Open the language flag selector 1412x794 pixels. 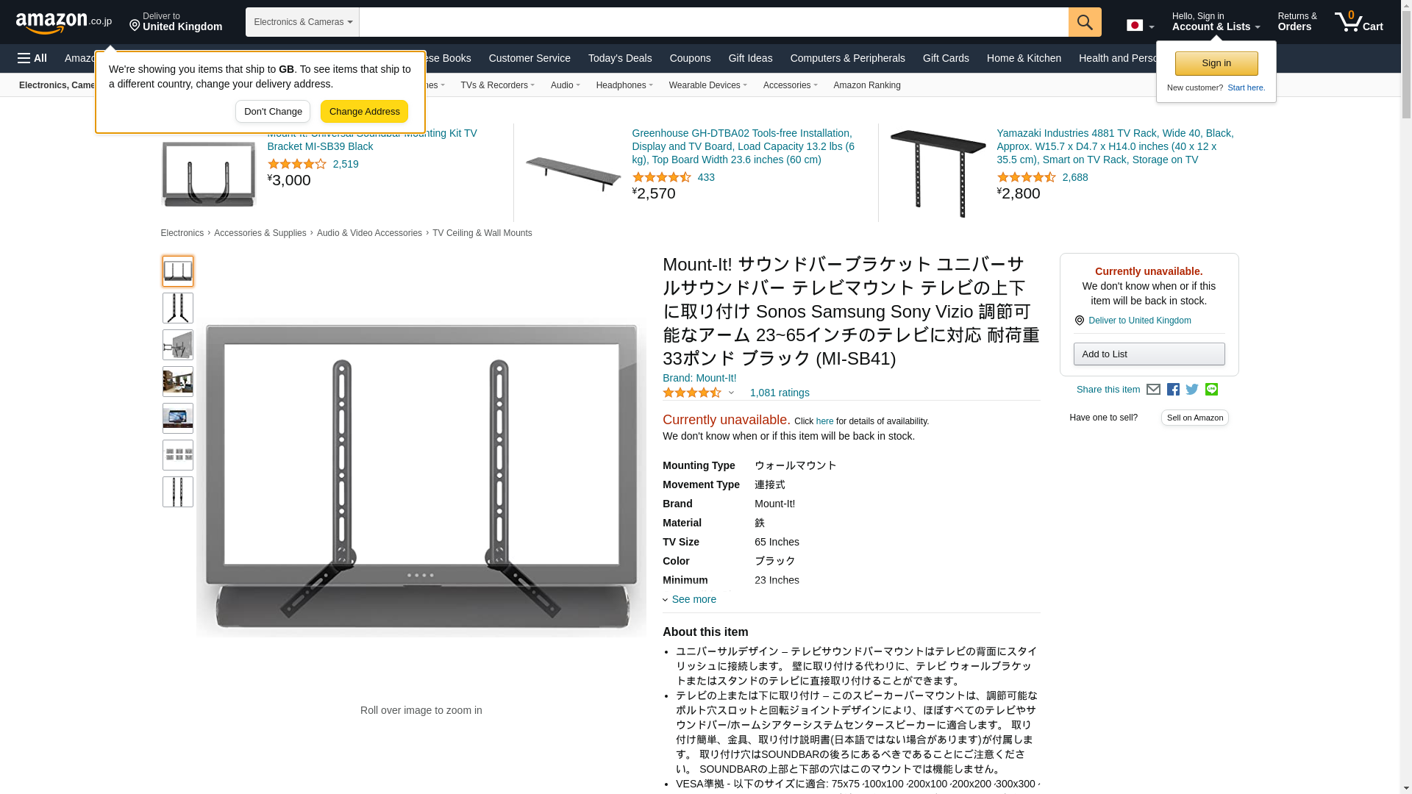click(x=1140, y=25)
